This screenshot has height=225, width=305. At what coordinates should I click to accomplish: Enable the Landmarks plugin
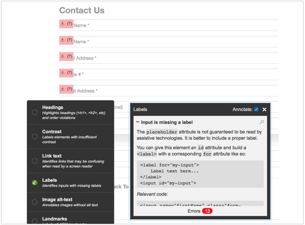pyautogui.click(x=35, y=221)
